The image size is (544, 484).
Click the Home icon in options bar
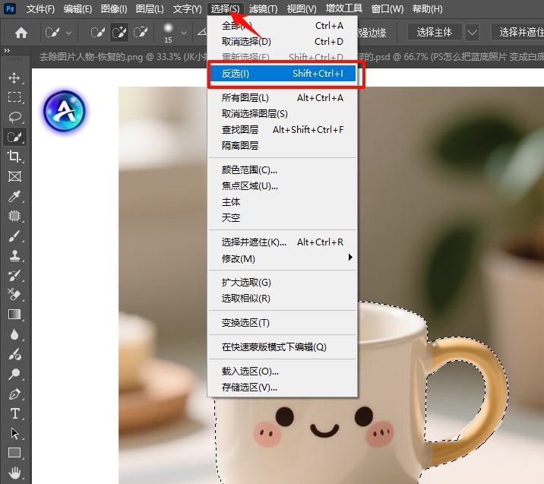click(x=21, y=33)
